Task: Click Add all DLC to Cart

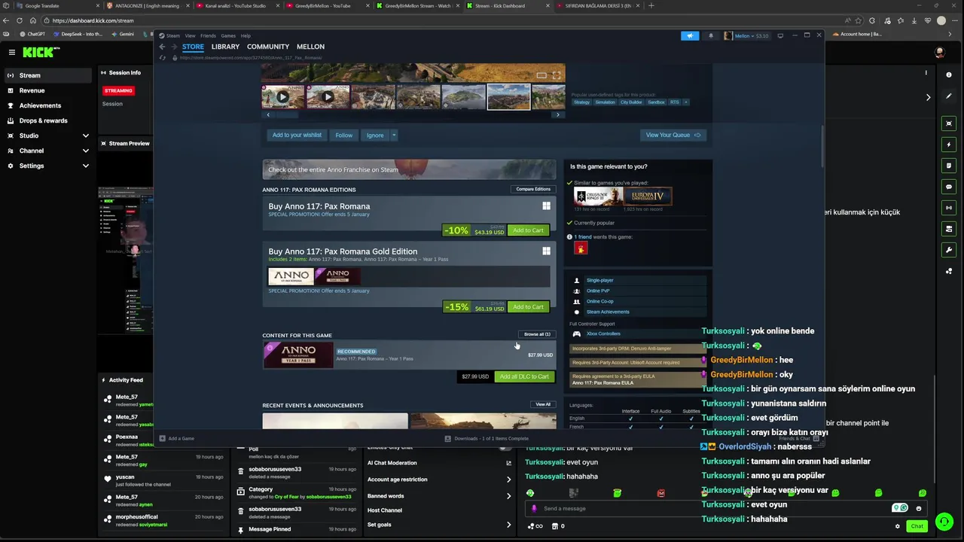Action: click(x=524, y=376)
